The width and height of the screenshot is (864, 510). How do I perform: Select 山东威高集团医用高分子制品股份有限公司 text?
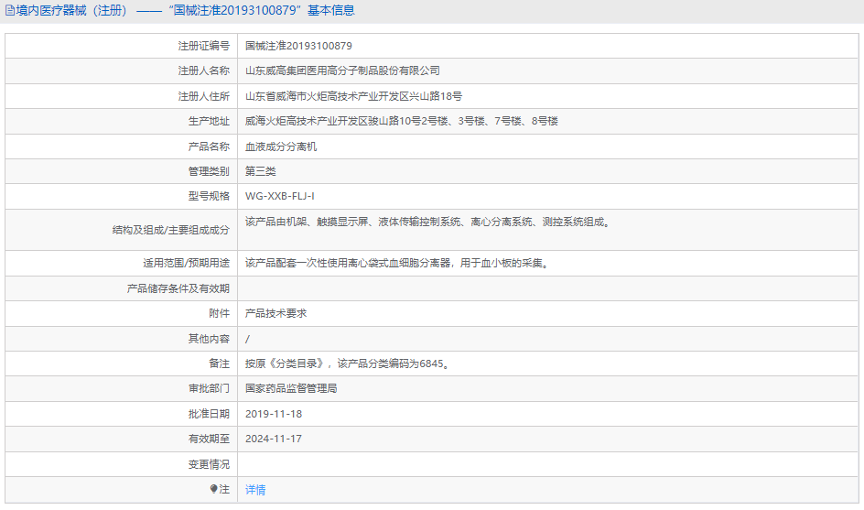(x=342, y=71)
